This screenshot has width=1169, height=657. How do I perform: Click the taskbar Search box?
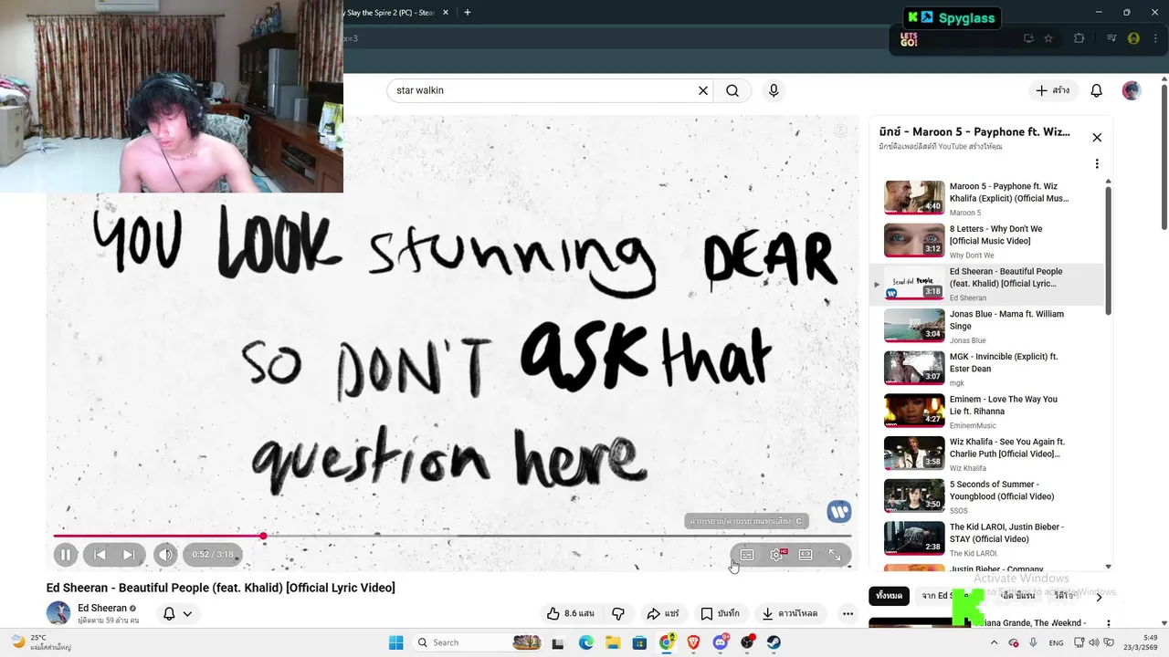479,642
